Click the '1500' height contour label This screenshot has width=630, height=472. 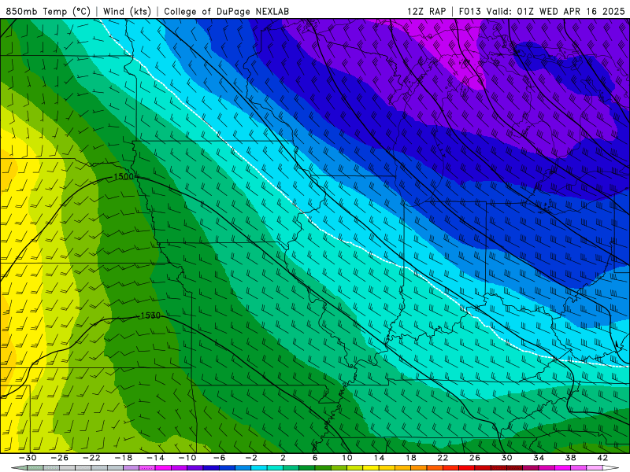pos(124,176)
